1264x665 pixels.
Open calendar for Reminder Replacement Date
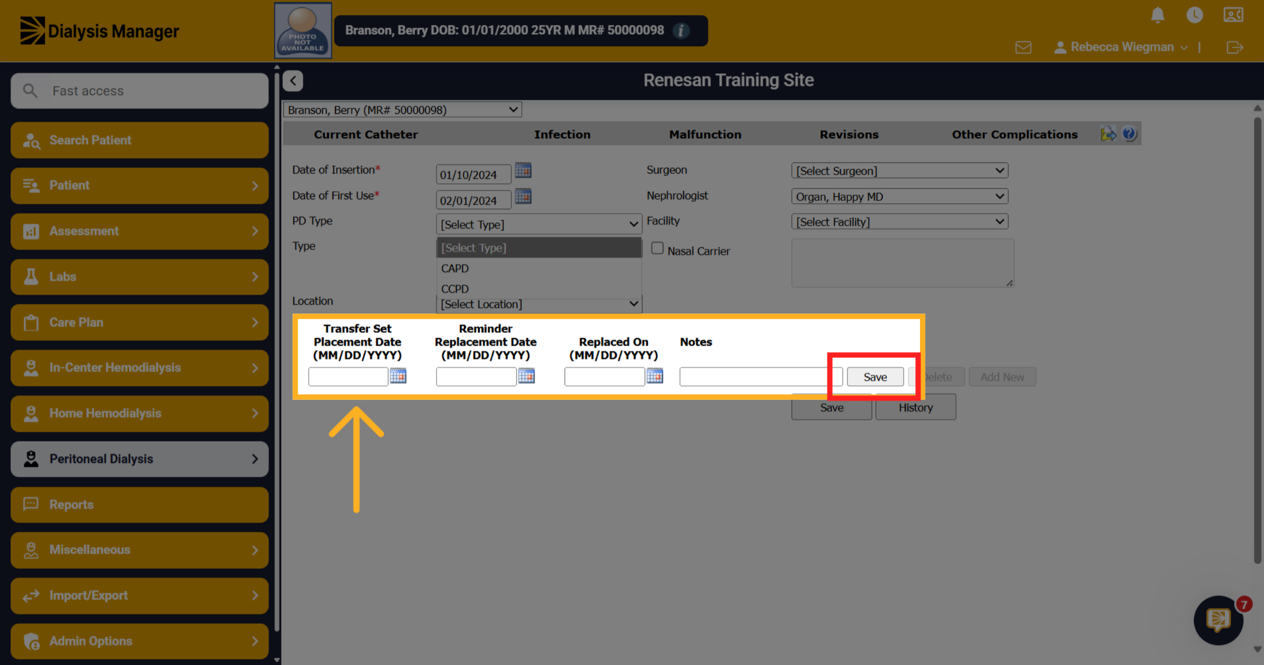pyautogui.click(x=526, y=376)
